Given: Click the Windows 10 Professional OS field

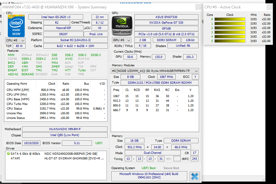Looking at the screenshot, I should click(149, 176).
